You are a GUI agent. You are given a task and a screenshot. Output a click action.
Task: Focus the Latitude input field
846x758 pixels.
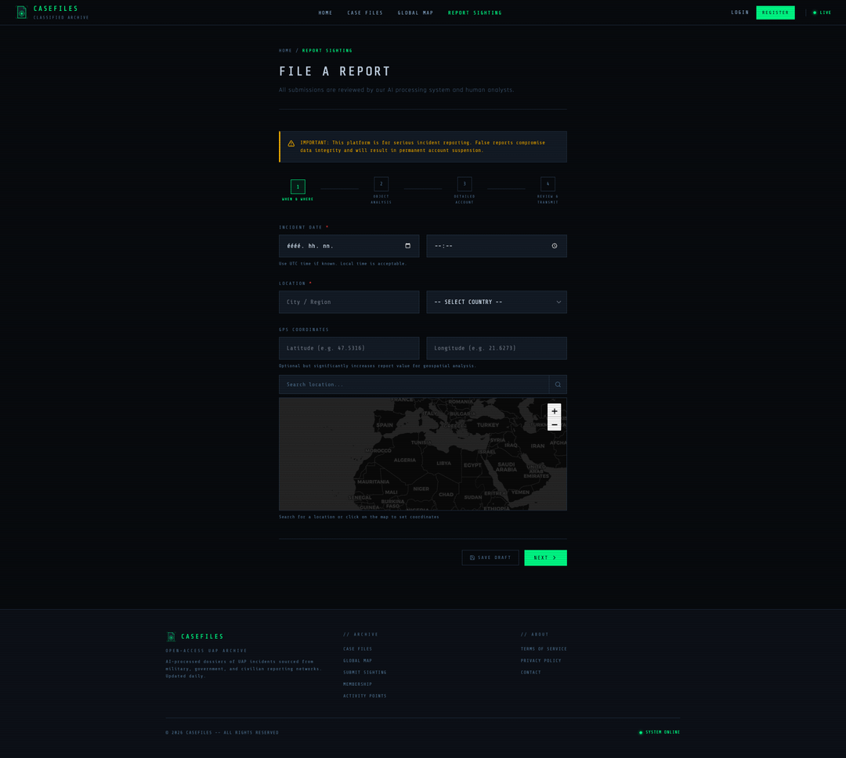(x=349, y=348)
